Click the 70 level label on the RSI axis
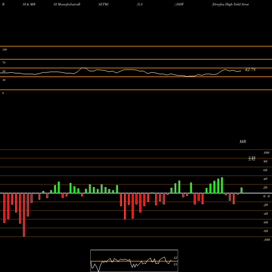This screenshot has width=272, height=272. tap(4, 63)
